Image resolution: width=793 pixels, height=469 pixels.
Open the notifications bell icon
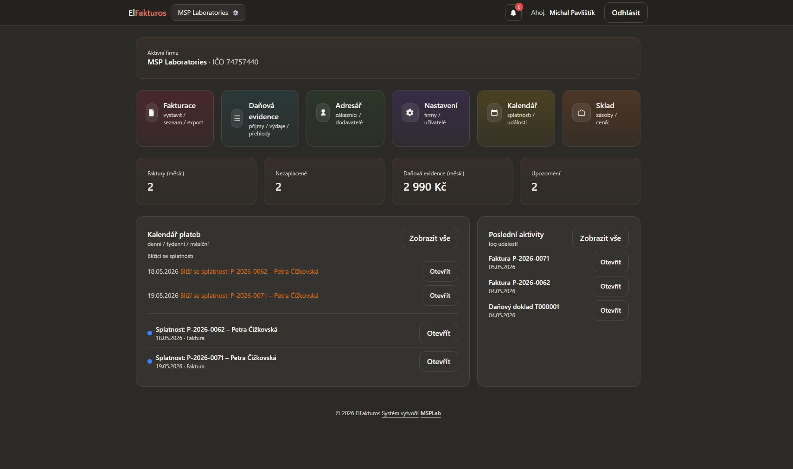(x=513, y=13)
